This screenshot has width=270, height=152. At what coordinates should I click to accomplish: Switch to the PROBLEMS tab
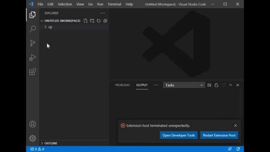pyautogui.click(x=122, y=85)
